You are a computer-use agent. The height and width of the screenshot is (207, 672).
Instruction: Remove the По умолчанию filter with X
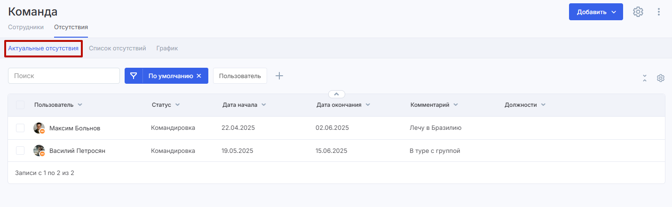click(199, 76)
